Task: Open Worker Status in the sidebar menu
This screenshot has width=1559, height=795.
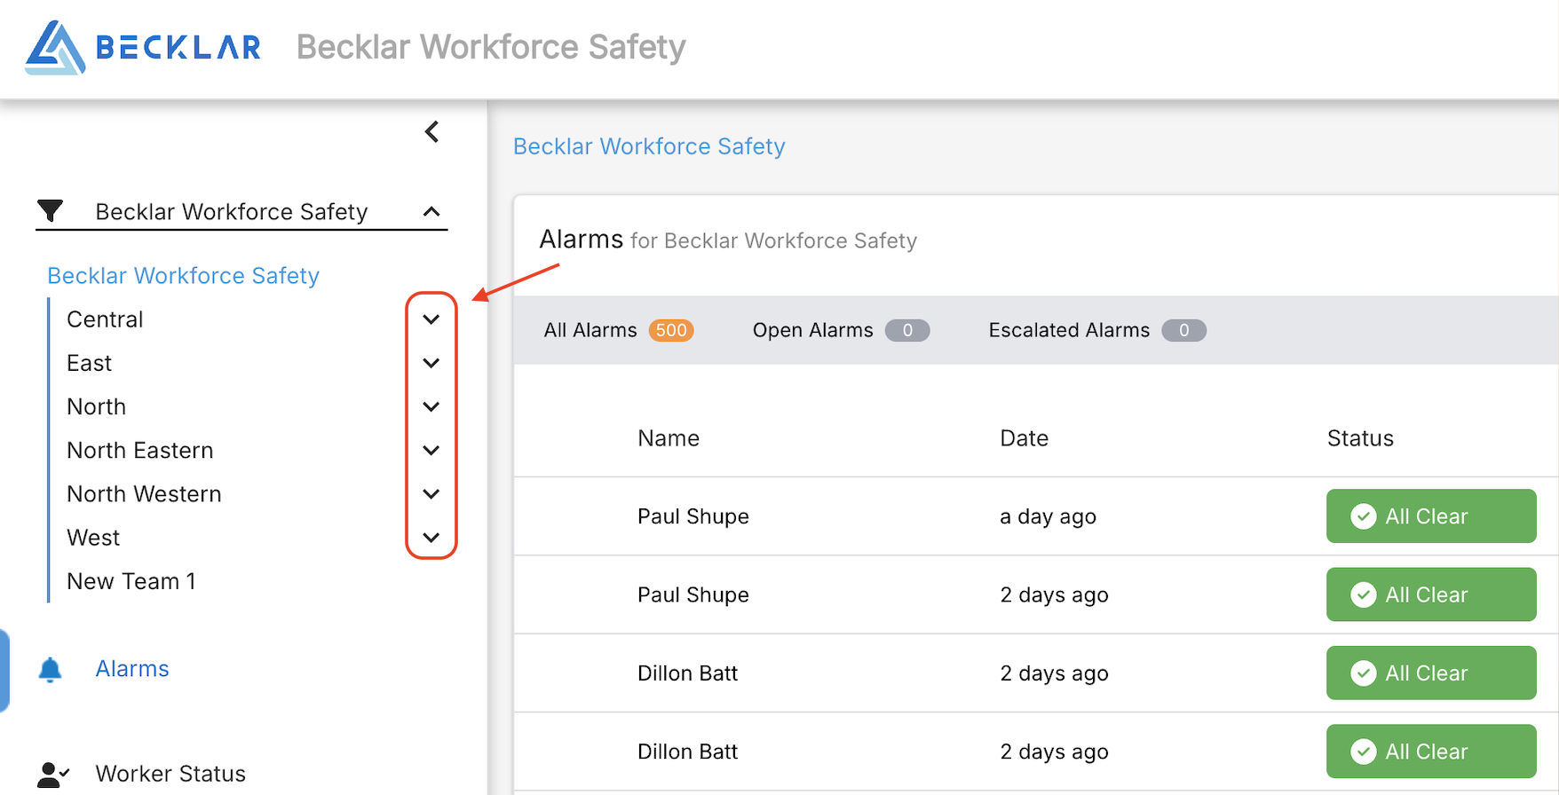Action: pyautogui.click(x=170, y=774)
